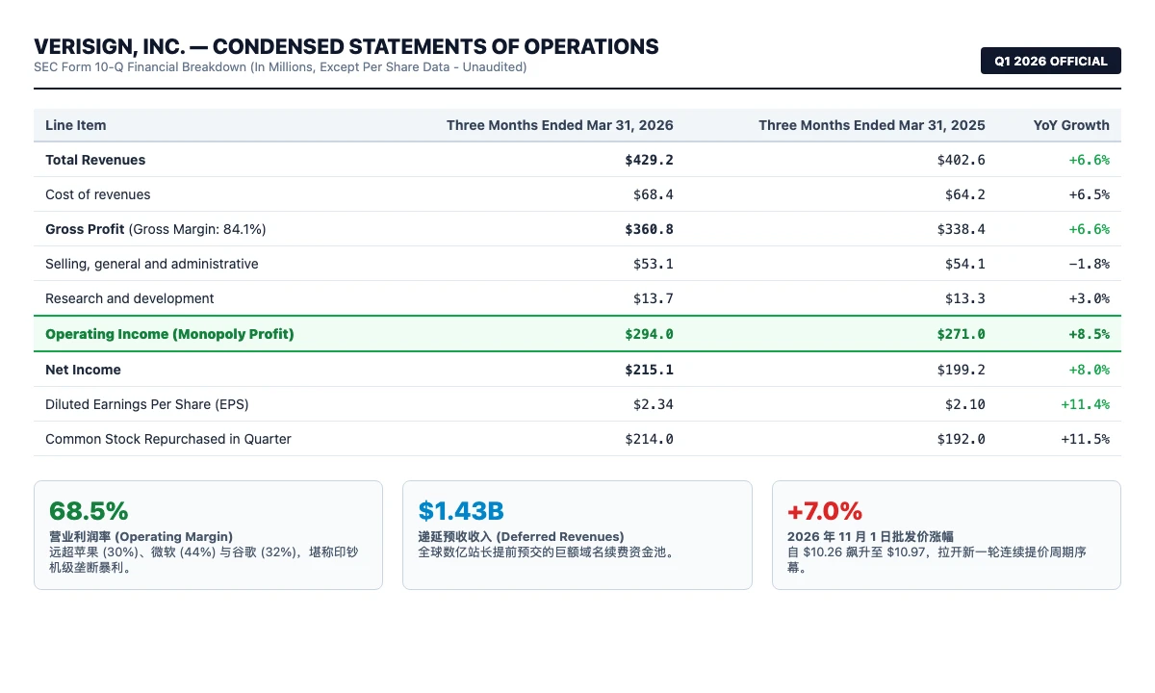The height and width of the screenshot is (693, 1155).
Task: Select the $192.0 repurchase value
Action: coord(961,439)
